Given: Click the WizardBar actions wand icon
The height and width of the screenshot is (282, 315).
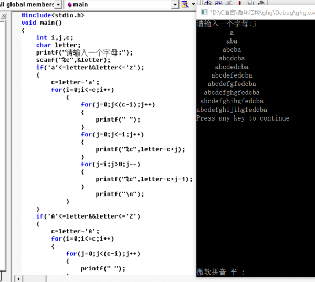Looking at the screenshot, I should point(185,4).
